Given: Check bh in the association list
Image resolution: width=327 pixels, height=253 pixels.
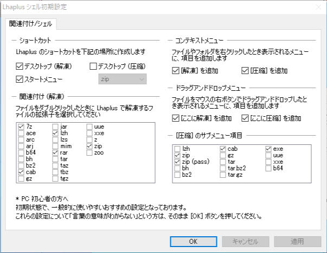Looking at the screenshot, I should click(21, 159).
